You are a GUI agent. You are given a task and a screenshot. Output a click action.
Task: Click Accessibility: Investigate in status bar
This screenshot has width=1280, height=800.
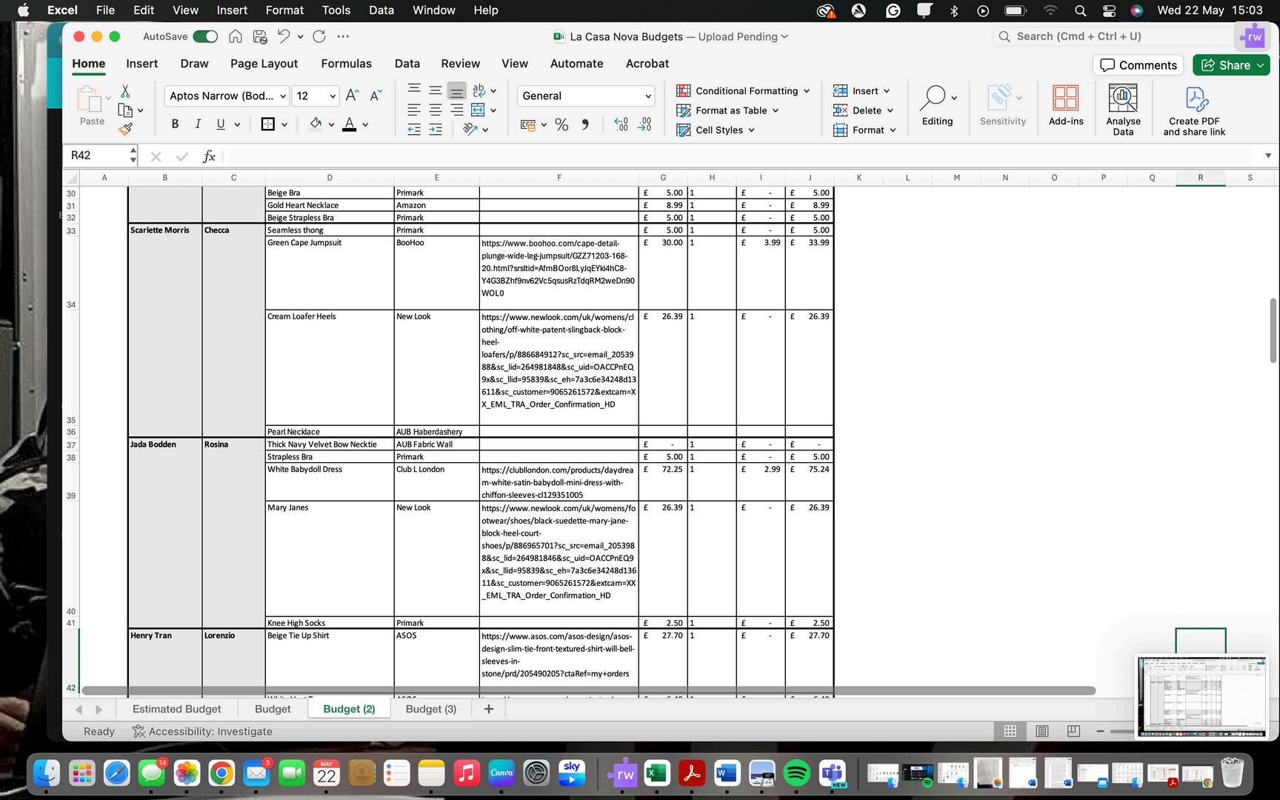tap(202, 731)
